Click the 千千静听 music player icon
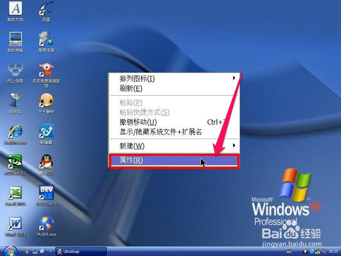The height and width of the screenshot is (256, 341). pyautogui.click(x=46, y=103)
